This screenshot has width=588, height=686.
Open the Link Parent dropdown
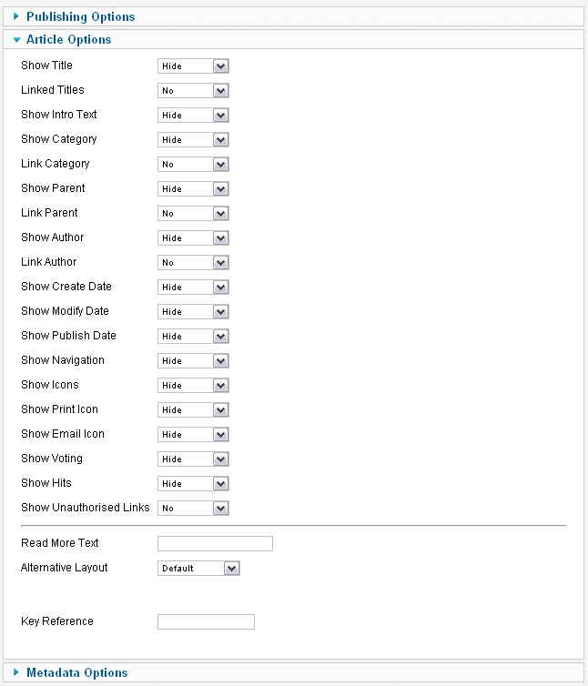point(193,214)
